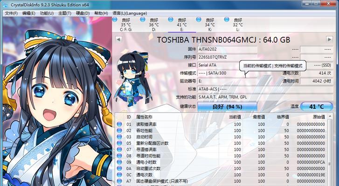The height and width of the screenshot is (186, 339).
Task: Click status orb for attribute 08 寻道时间性能
Action: [x=119, y=156]
